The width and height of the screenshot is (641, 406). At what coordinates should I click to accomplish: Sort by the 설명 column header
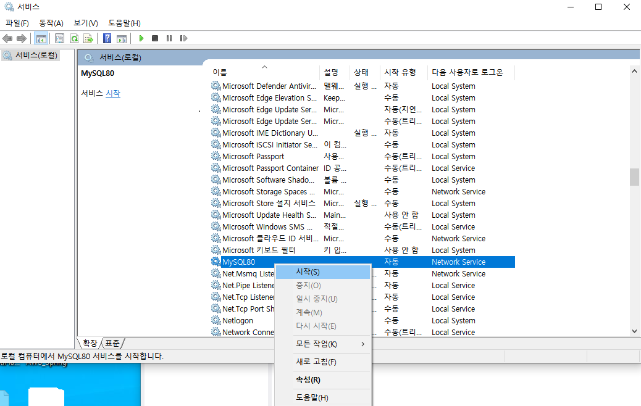334,72
